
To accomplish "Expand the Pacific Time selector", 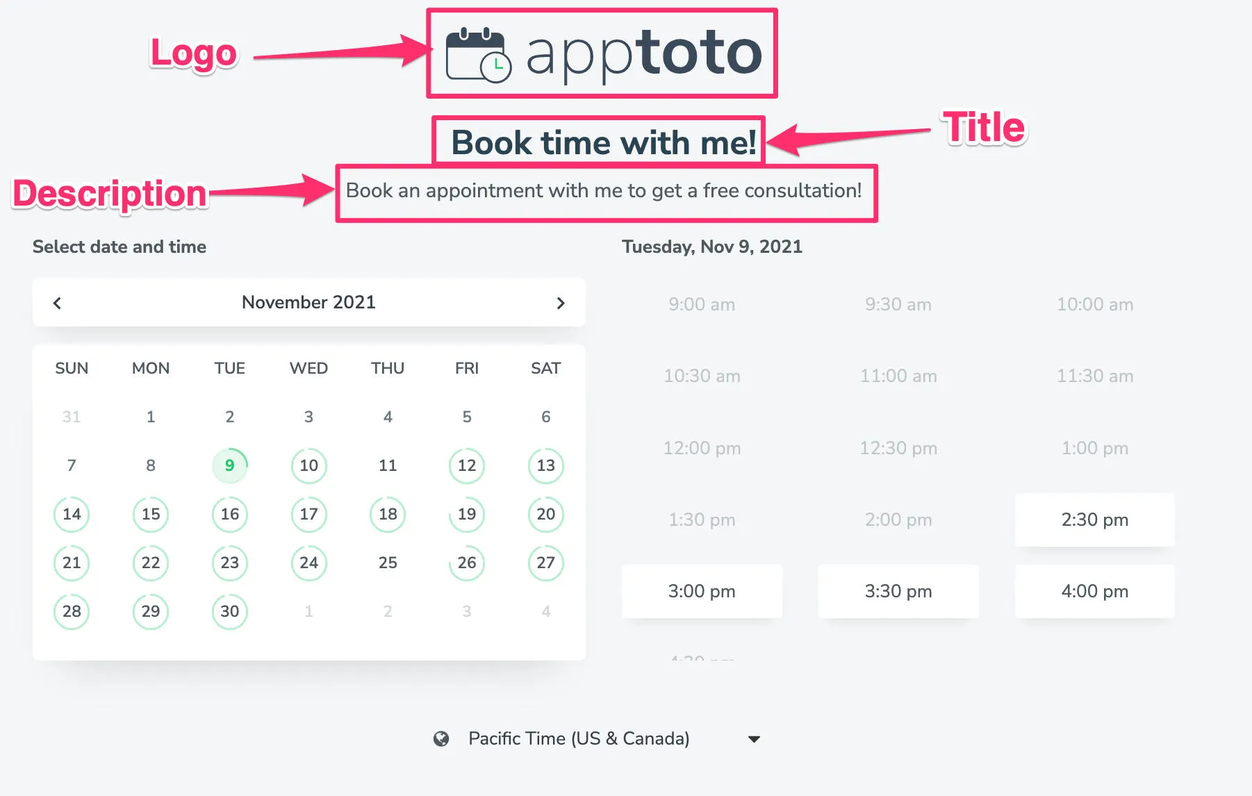I will (x=579, y=738).
